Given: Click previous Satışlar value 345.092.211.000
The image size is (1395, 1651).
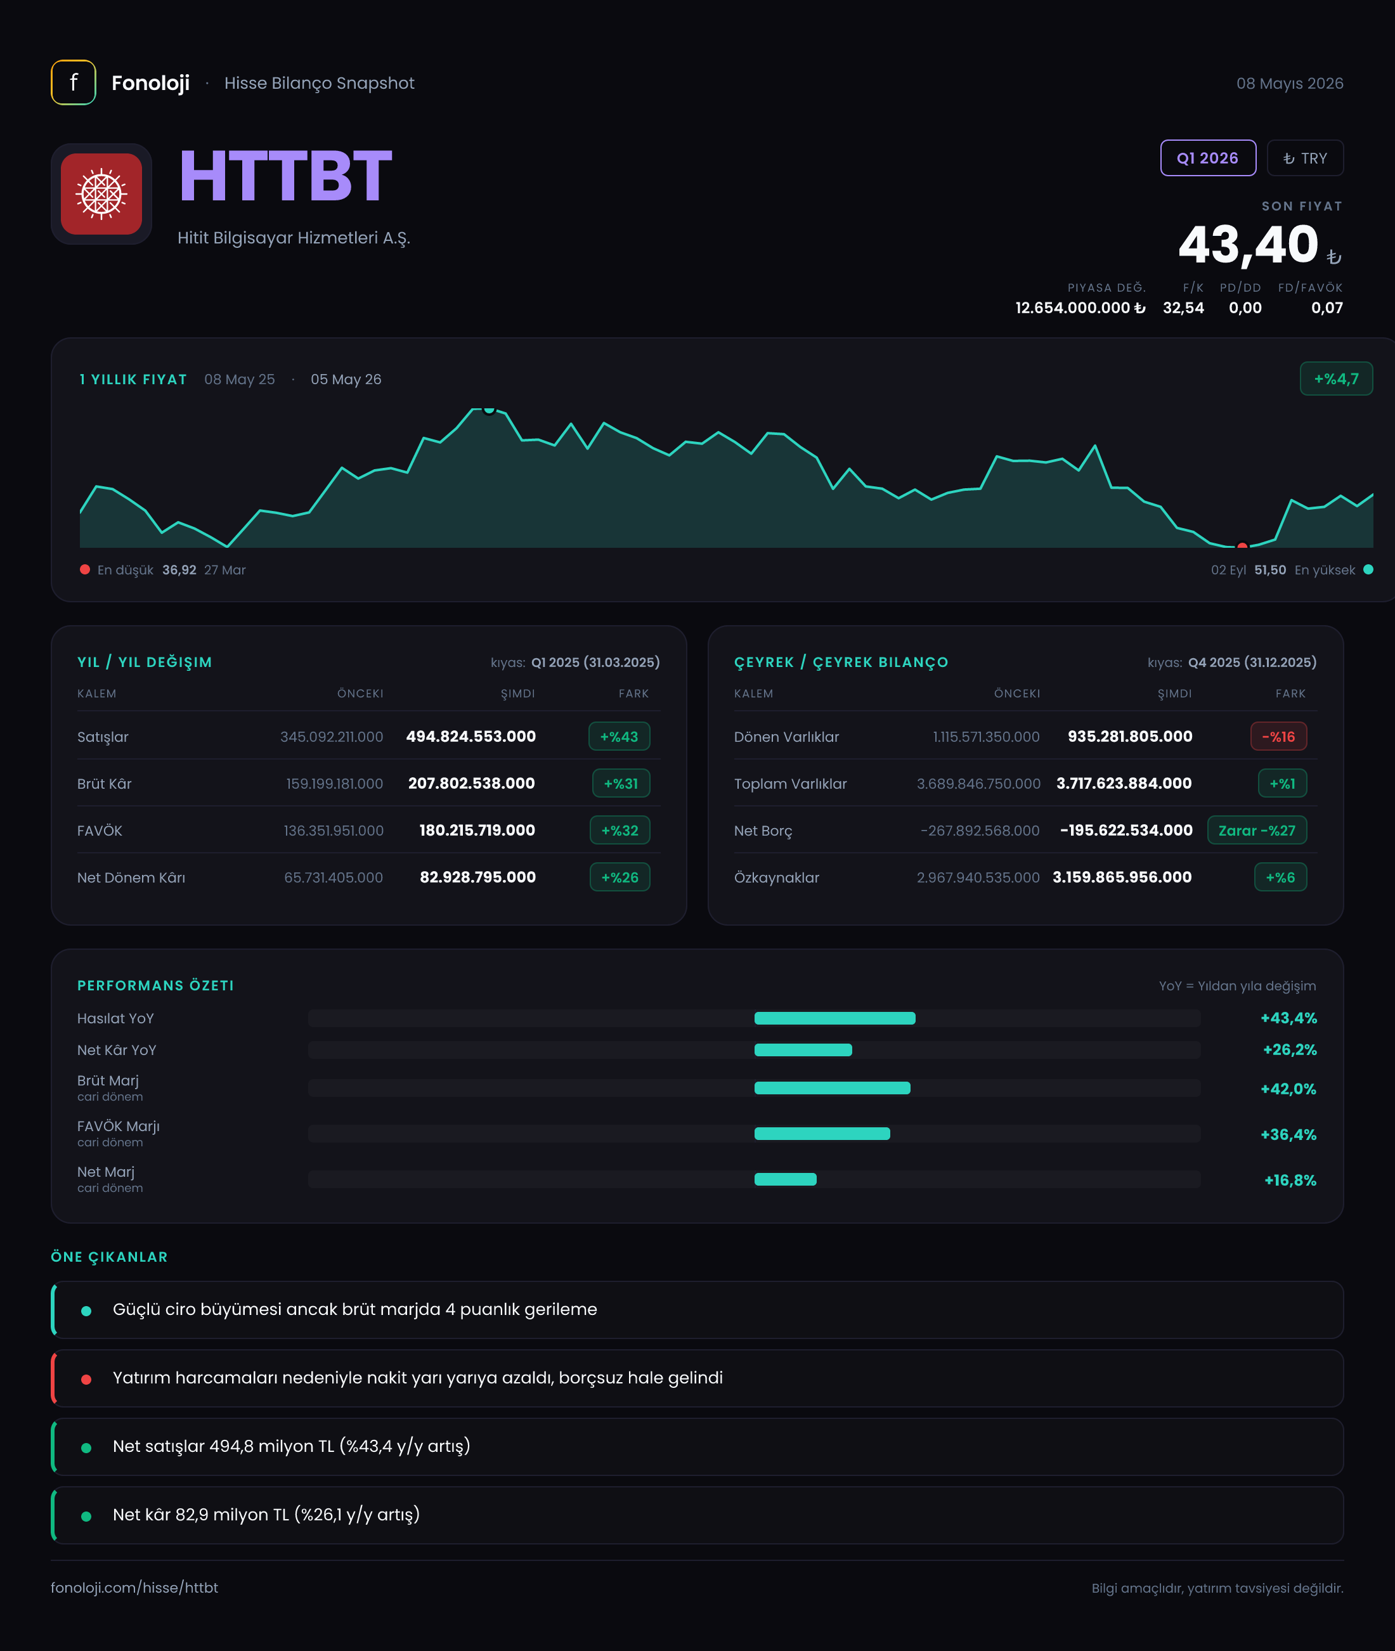Looking at the screenshot, I should click(332, 736).
